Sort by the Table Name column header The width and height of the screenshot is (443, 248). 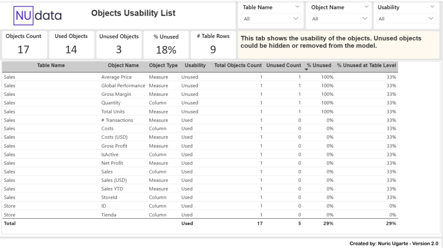(x=51, y=66)
